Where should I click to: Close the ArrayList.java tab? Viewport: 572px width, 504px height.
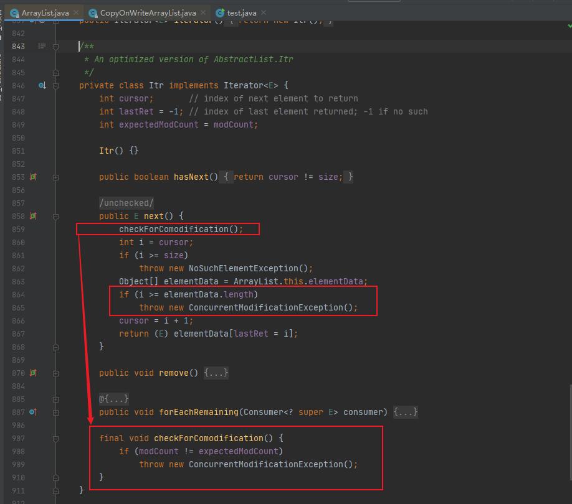click(75, 12)
